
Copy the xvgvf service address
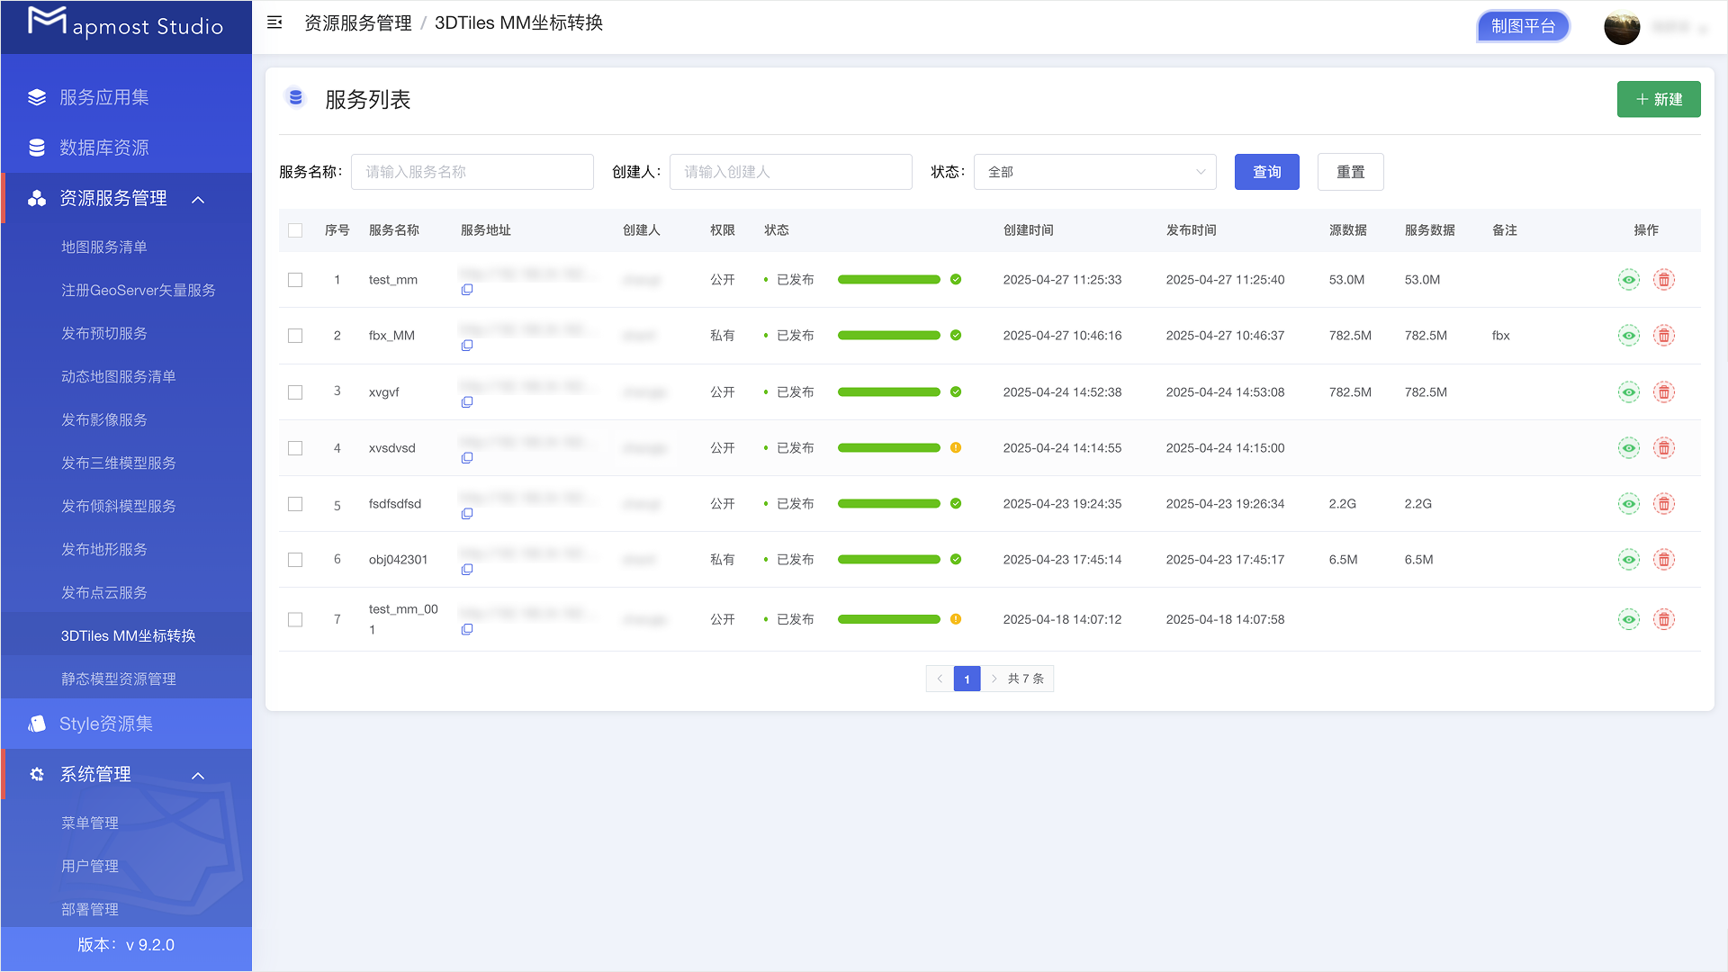coord(467,402)
